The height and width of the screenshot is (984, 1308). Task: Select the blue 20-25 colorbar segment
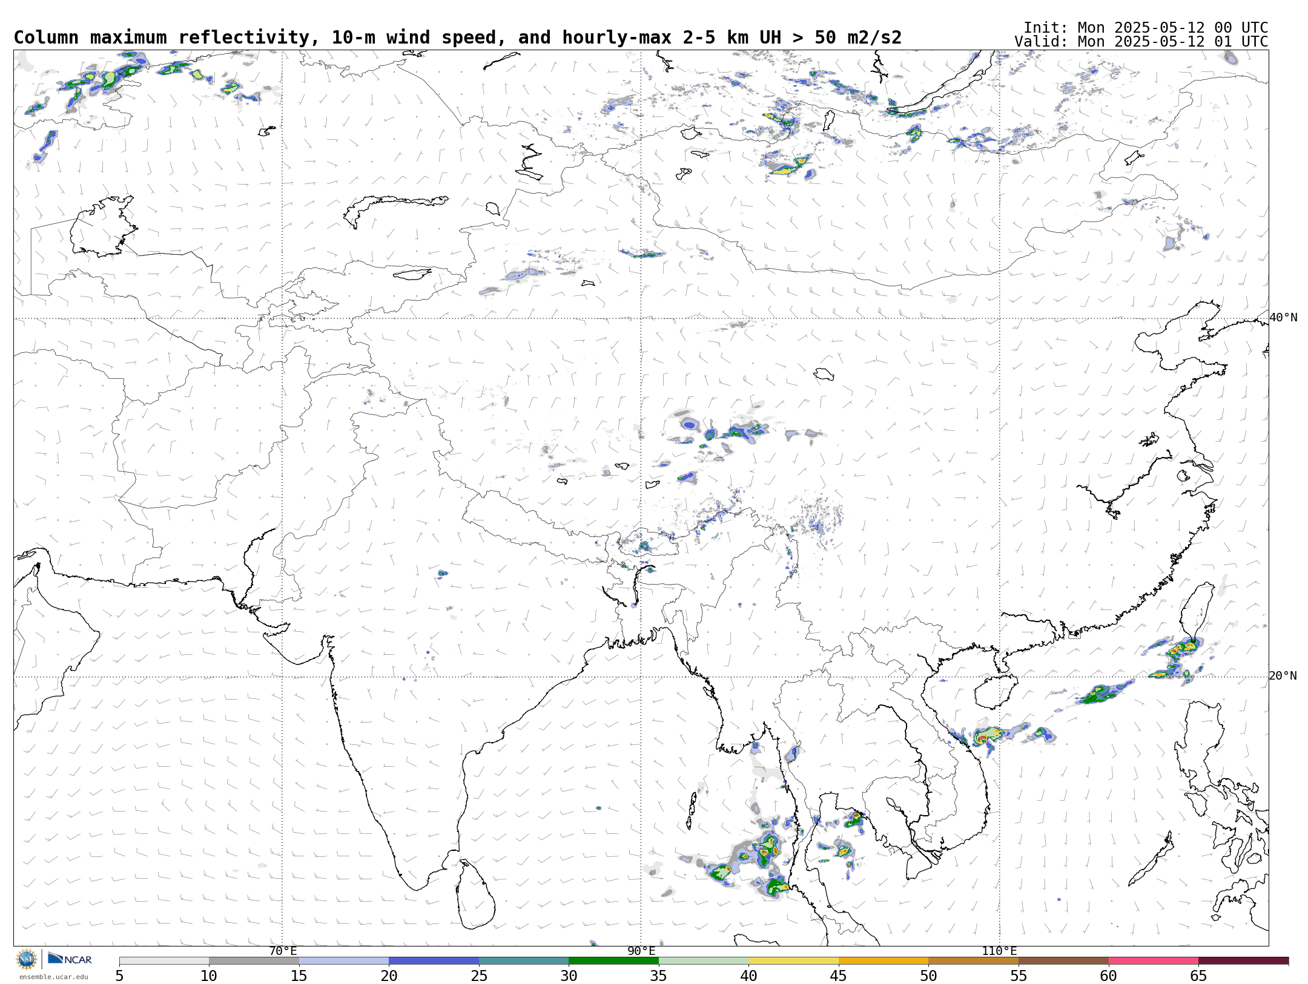434,961
